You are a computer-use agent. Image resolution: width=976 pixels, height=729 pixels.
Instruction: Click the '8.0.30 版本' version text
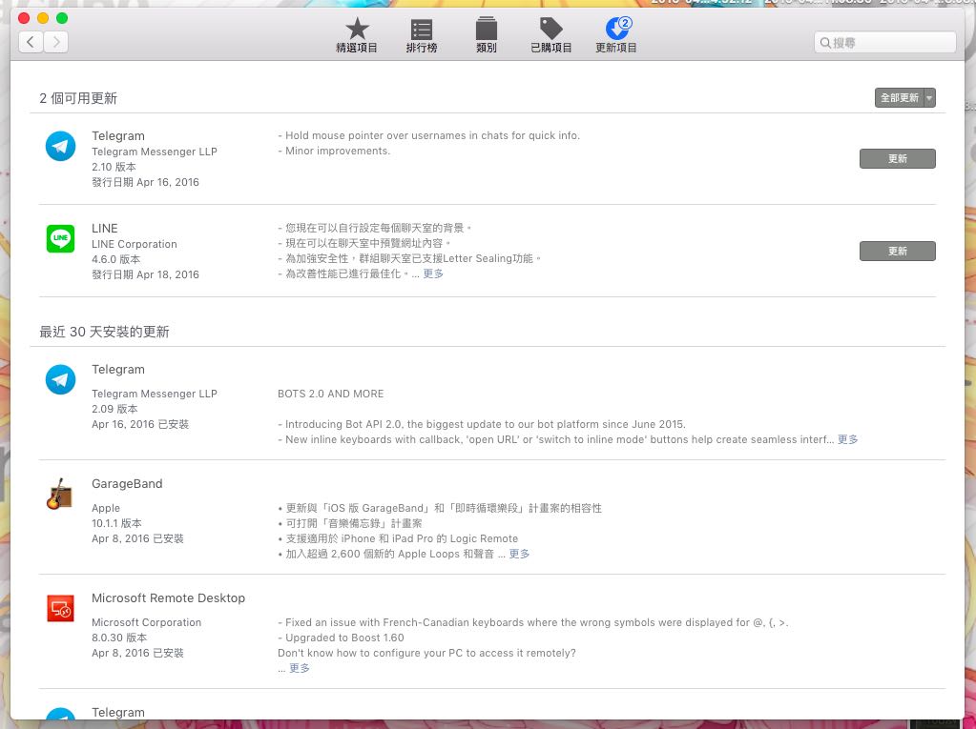pyautogui.click(x=119, y=638)
